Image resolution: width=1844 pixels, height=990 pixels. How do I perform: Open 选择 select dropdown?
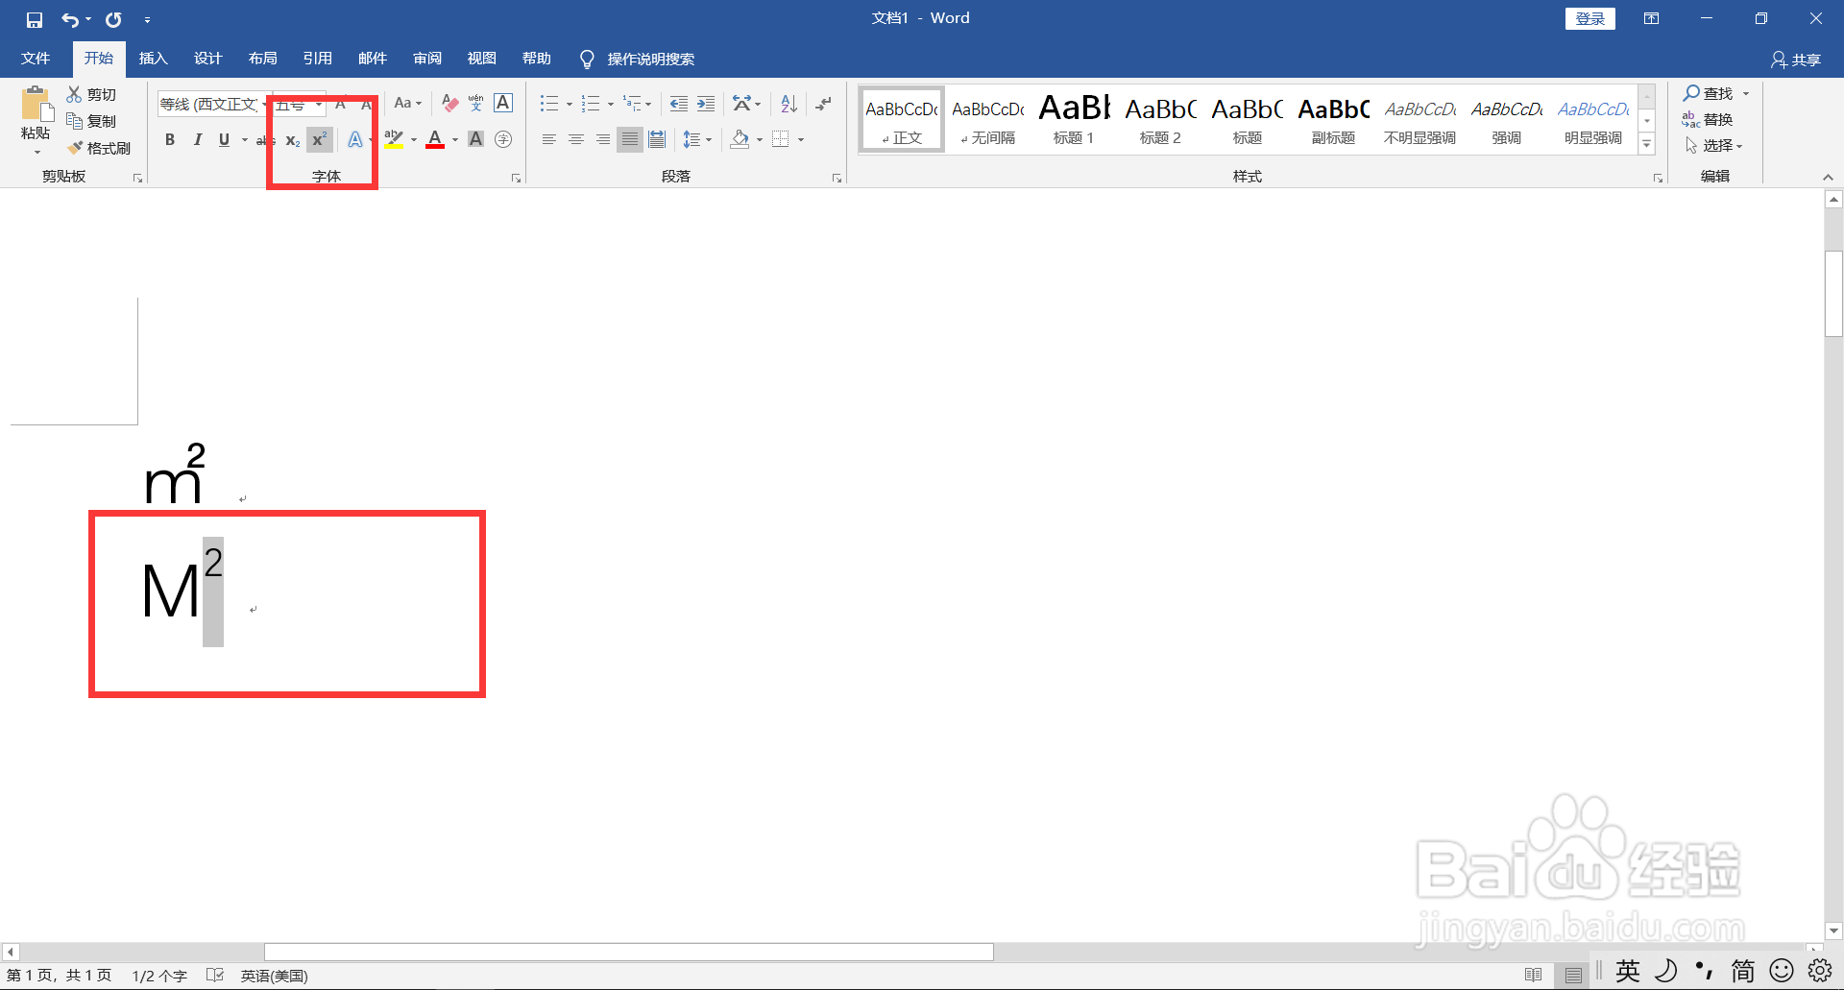[1713, 145]
